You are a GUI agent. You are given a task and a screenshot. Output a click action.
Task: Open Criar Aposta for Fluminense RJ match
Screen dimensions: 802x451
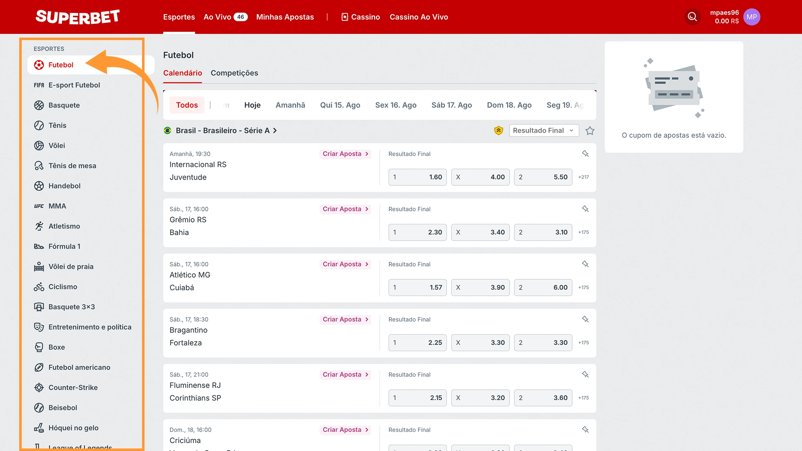[345, 375]
